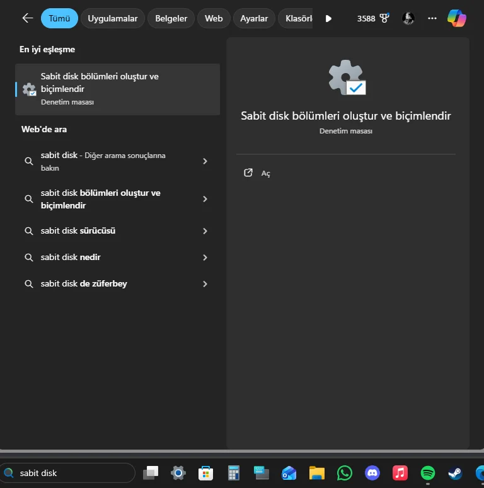Viewport: 484px width, 488px height.
Task: Open the 3588 rewards points trophy
Action: pyautogui.click(x=373, y=18)
